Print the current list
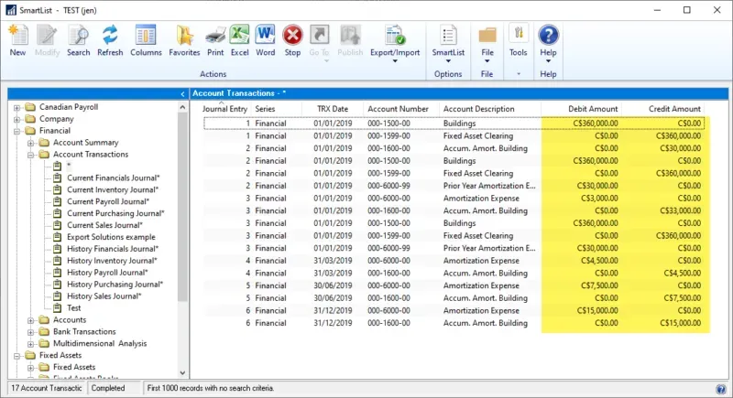This screenshot has height=398, width=733. click(x=214, y=40)
